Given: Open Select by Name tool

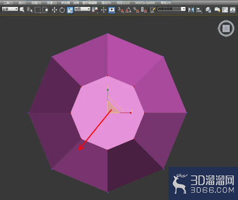Looking at the screenshot, I should [x=30, y=10].
